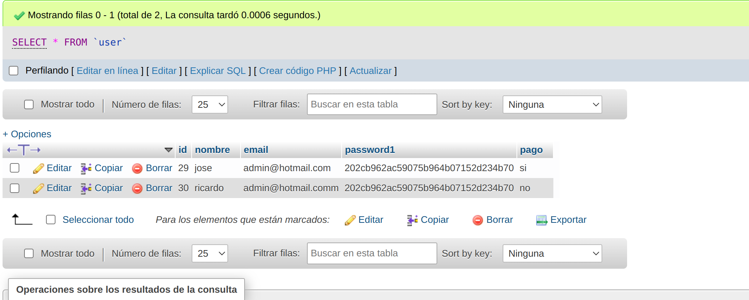Viewport: 749px width, 300px height.
Task: Click the email cell admin@hotmail.comm
Action: coord(291,188)
